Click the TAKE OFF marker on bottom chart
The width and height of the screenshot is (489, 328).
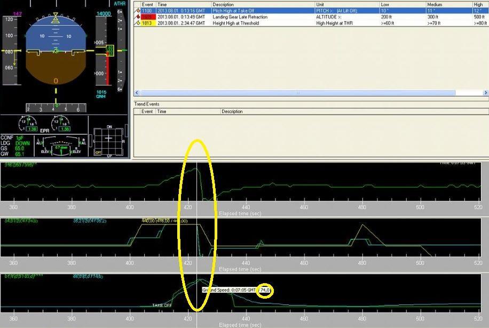162,305
